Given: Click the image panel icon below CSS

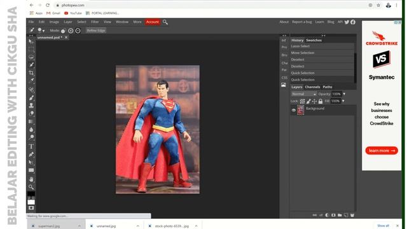Looking at the screenshot, I should 284,85.
